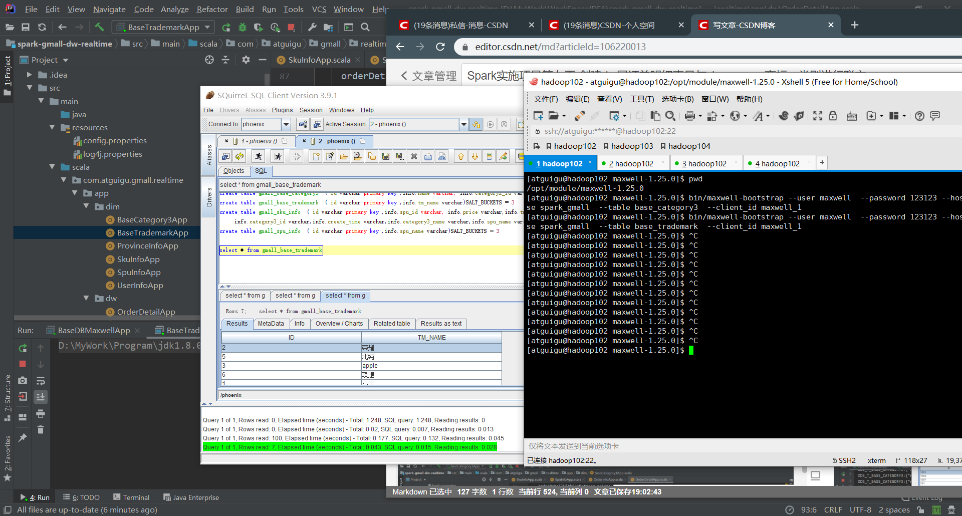Click IntelliJ Save All icon
The height and width of the screenshot is (516, 962).
(x=26, y=27)
